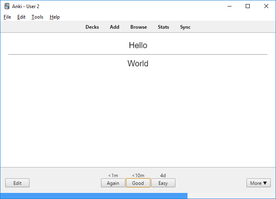Click the Anki app icon in title bar
The width and height of the screenshot is (276, 199).
7,6
